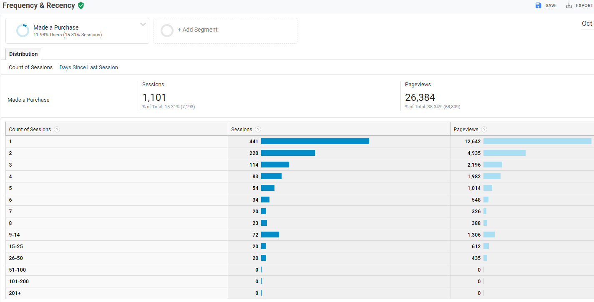
Task: Click the 101-200 count of sessions row label
Action: click(19, 282)
